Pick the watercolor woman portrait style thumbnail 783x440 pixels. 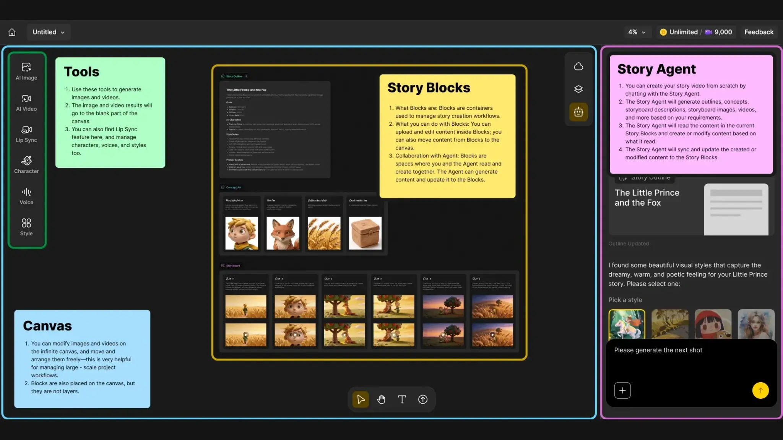(x=756, y=324)
